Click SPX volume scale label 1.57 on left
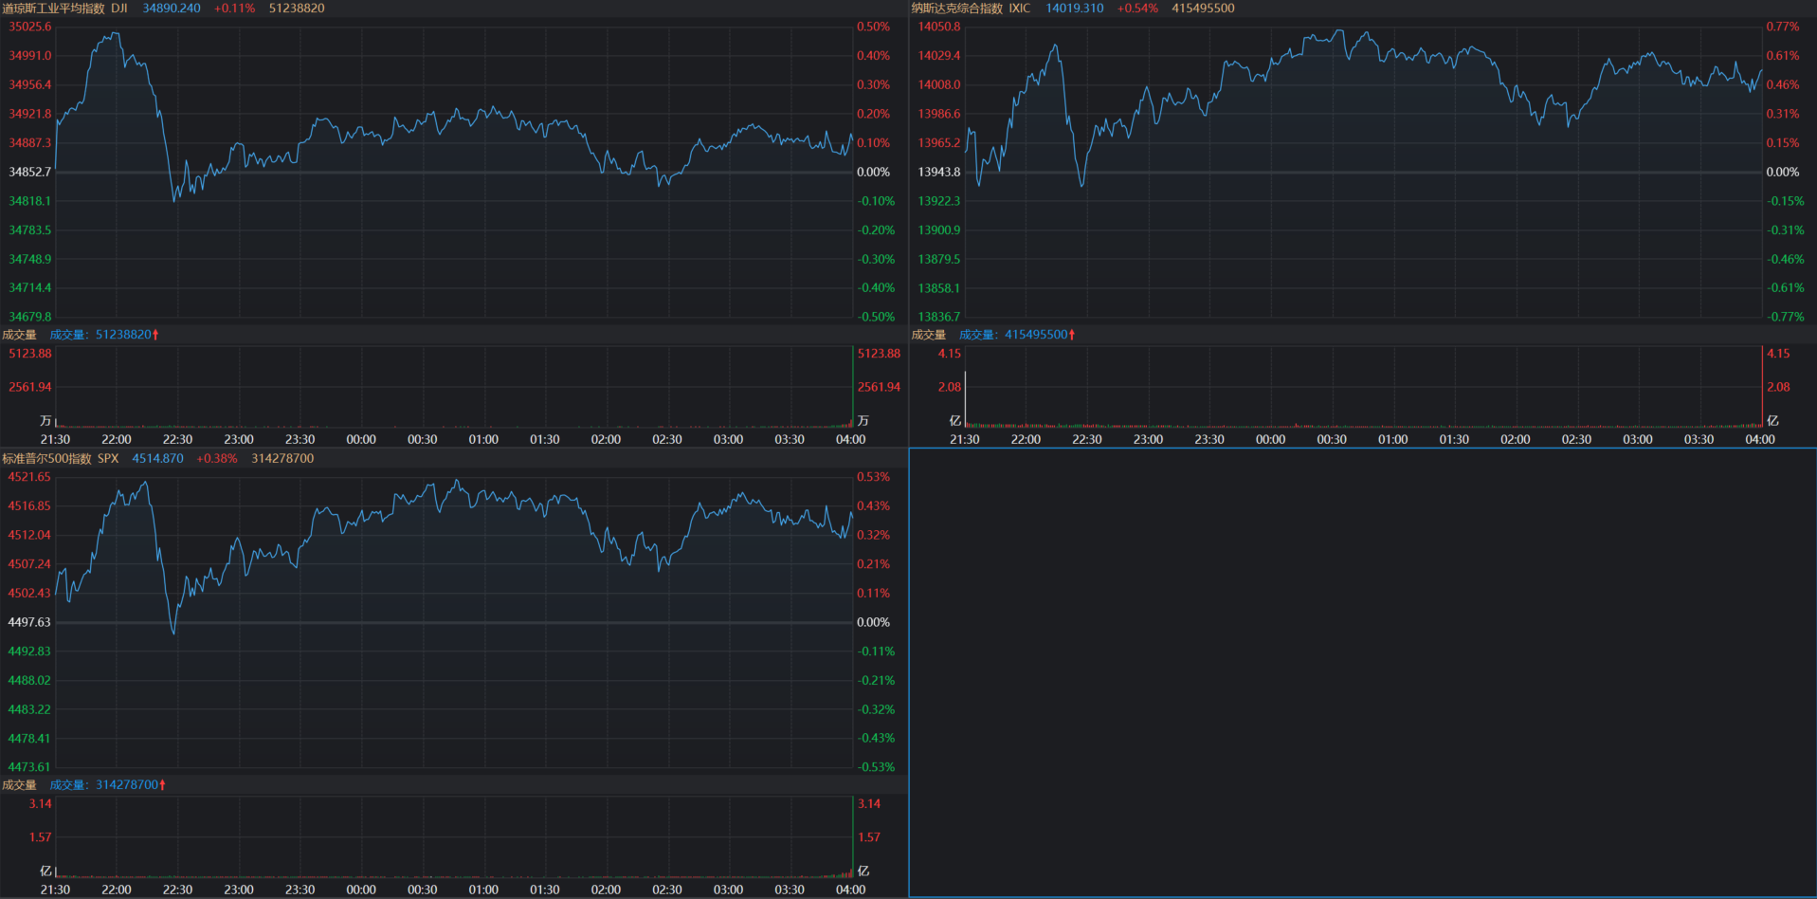The height and width of the screenshot is (899, 1817). pos(40,837)
